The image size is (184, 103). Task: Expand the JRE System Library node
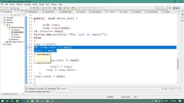tap(4, 42)
